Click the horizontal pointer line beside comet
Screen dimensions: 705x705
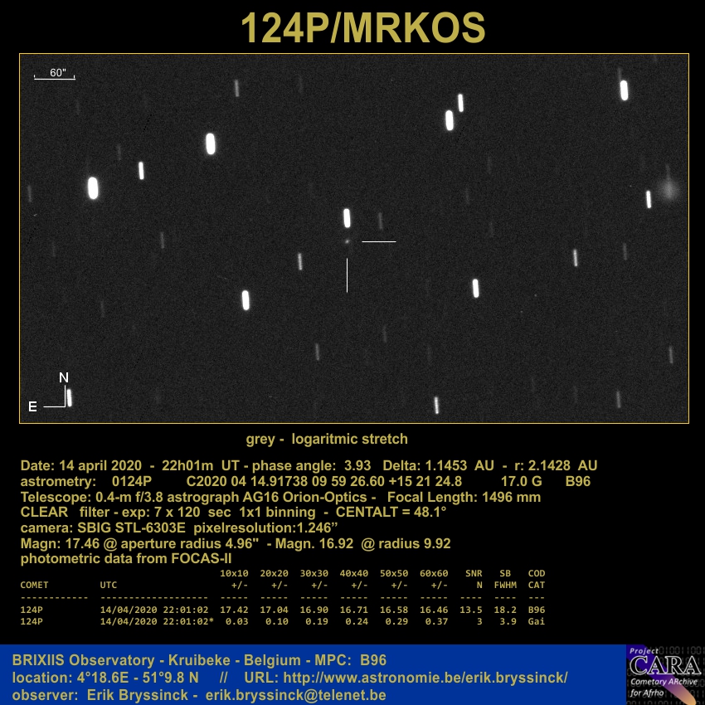click(x=378, y=241)
